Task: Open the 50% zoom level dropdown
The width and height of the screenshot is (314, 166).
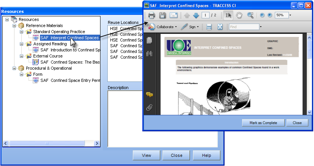Action: (x=290, y=15)
